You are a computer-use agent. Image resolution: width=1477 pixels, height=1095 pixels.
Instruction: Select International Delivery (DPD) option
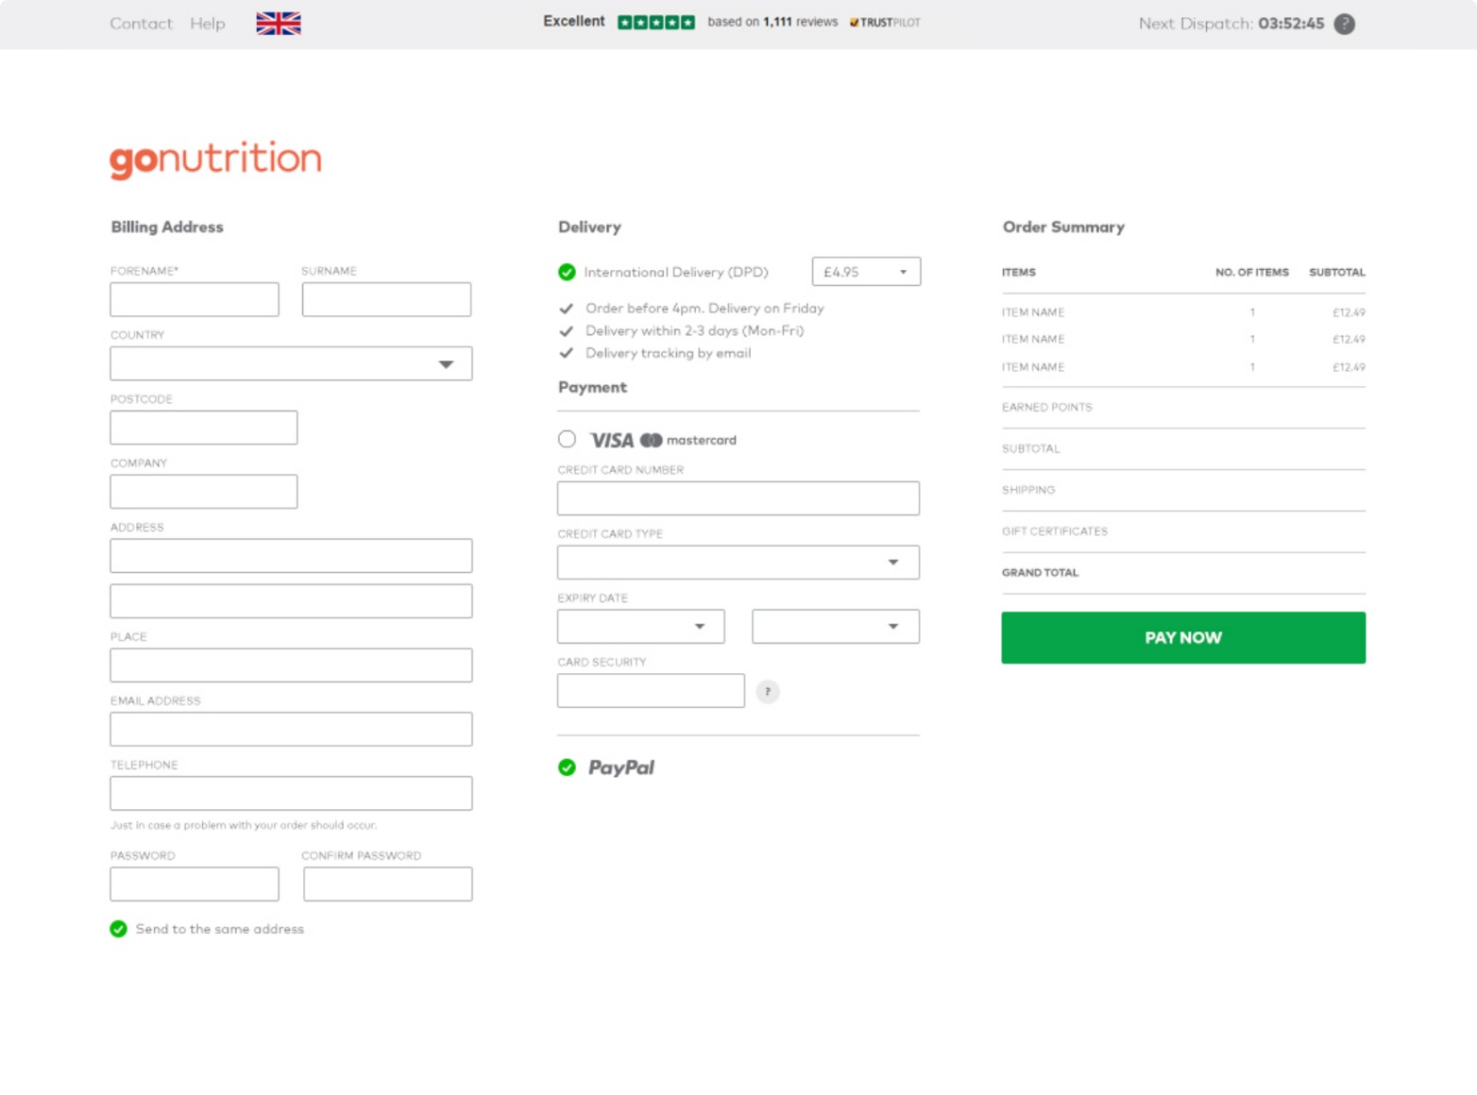pos(567,273)
